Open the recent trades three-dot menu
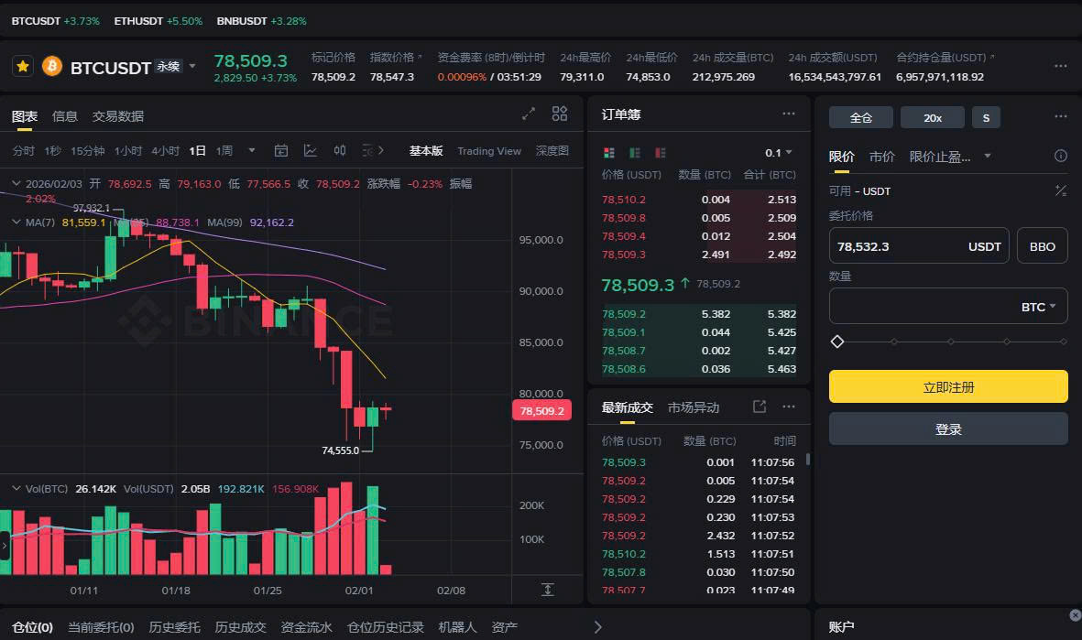 point(789,407)
